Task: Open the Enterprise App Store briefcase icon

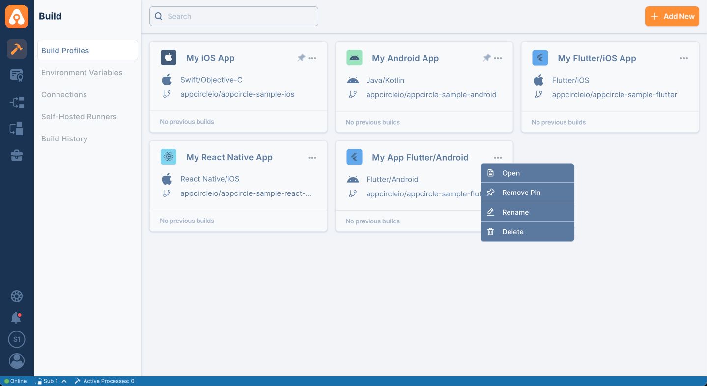Action: coord(17,155)
